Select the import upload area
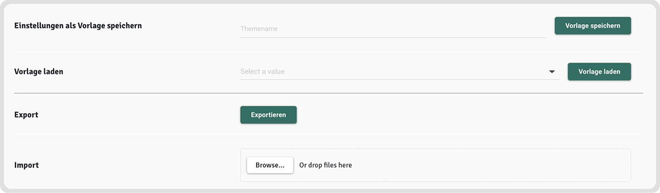660x193 pixels. 484,165
